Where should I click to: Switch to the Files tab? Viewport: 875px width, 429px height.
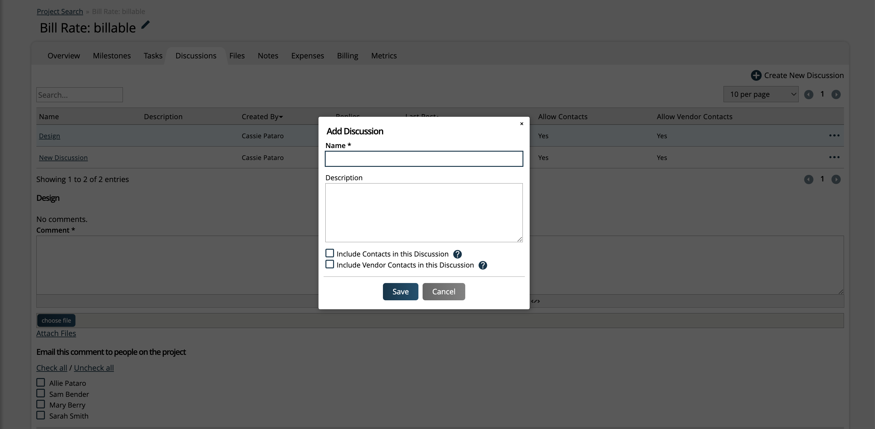coord(237,56)
